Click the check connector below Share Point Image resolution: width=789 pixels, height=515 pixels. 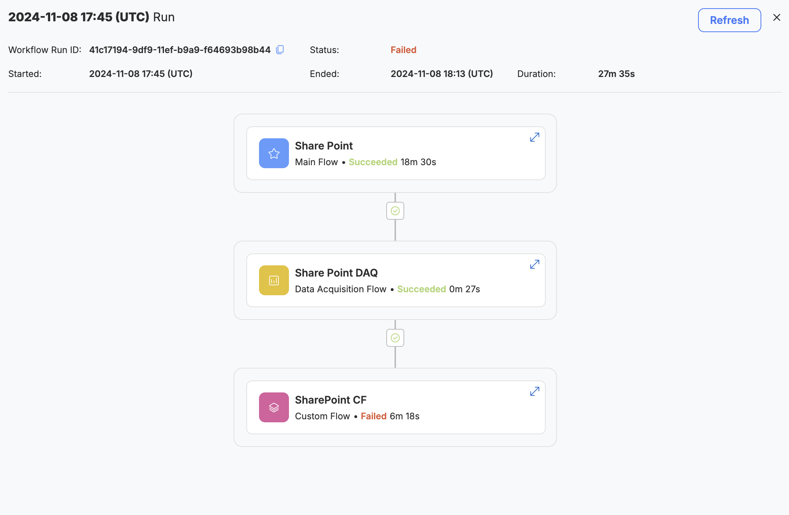pyautogui.click(x=395, y=211)
